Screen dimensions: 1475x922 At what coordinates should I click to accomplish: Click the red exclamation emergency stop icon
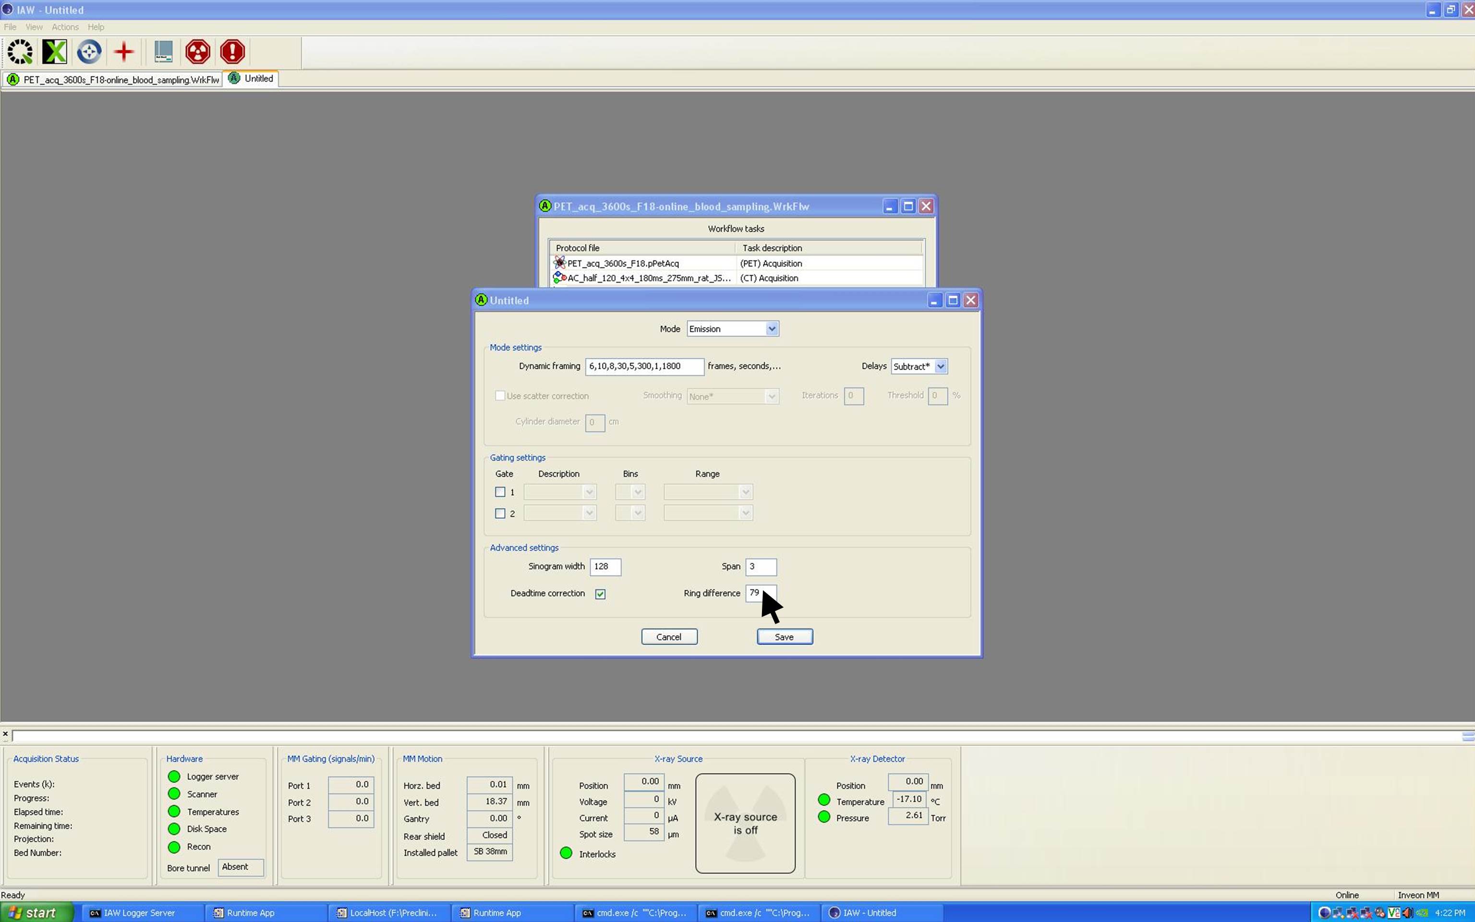(232, 52)
